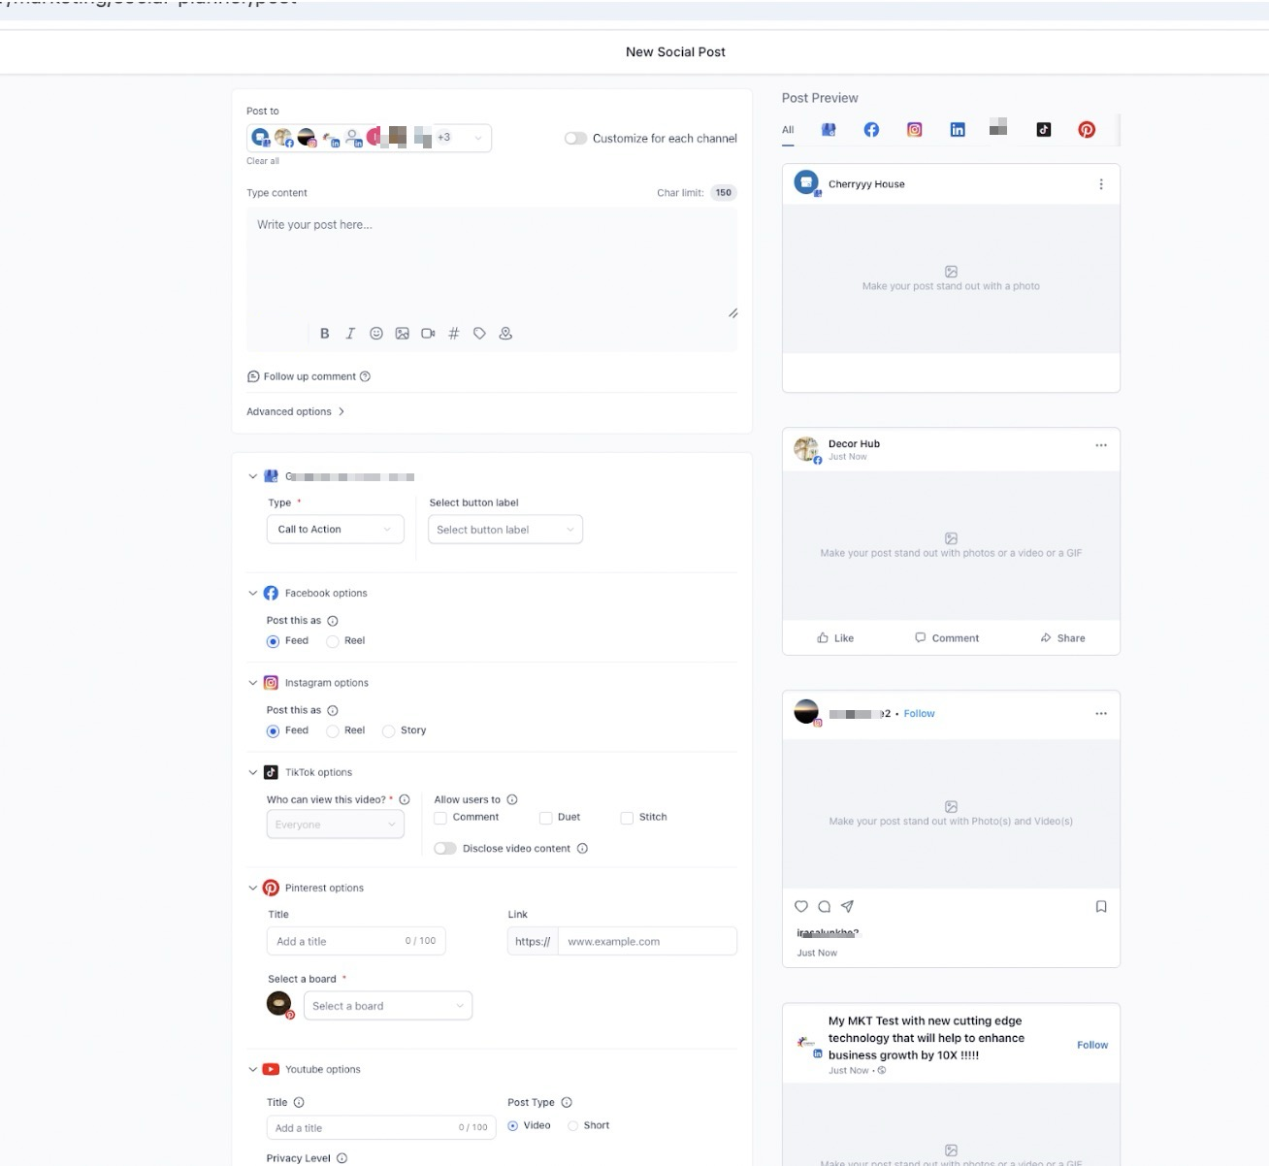Switch to the All preview tab
Viewport: 1269px width, 1166px height.
pyautogui.click(x=788, y=130)
